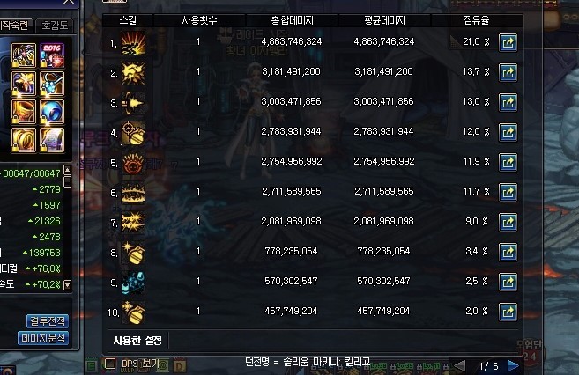Viewport: 579px width, 375px height.
Task: Select the rank 1 explosion skill icon
Action: click(x=133, y=43)
